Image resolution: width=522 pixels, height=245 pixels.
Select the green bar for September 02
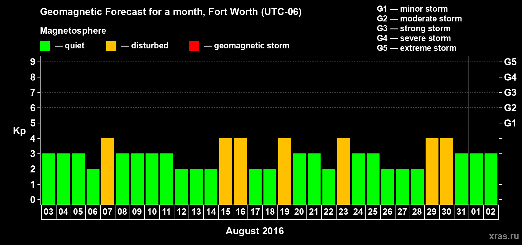click(491, 179)
